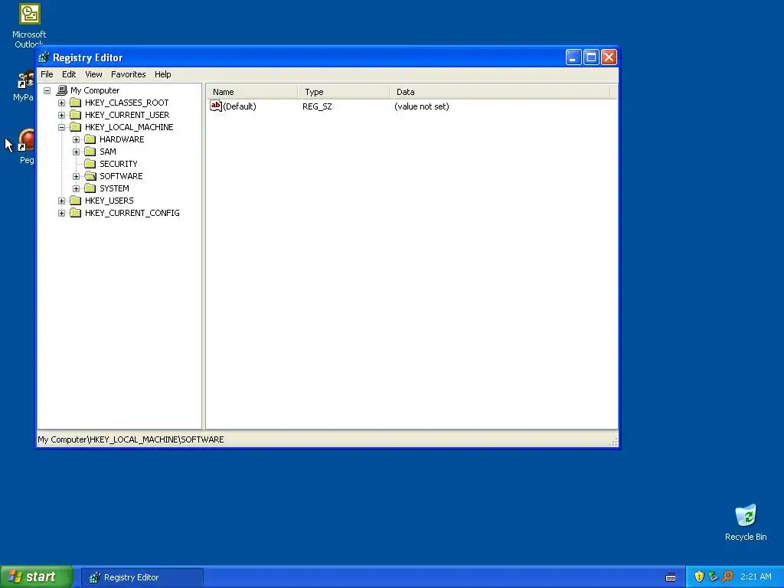Minimize the Registry Editor window
The image size is (784, 588).
pyautogui.click(x=573, y=57)
